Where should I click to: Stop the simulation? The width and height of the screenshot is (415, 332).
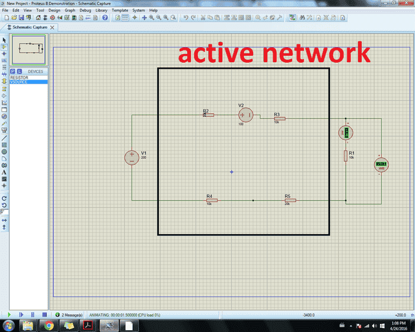[x=43, y=314]
